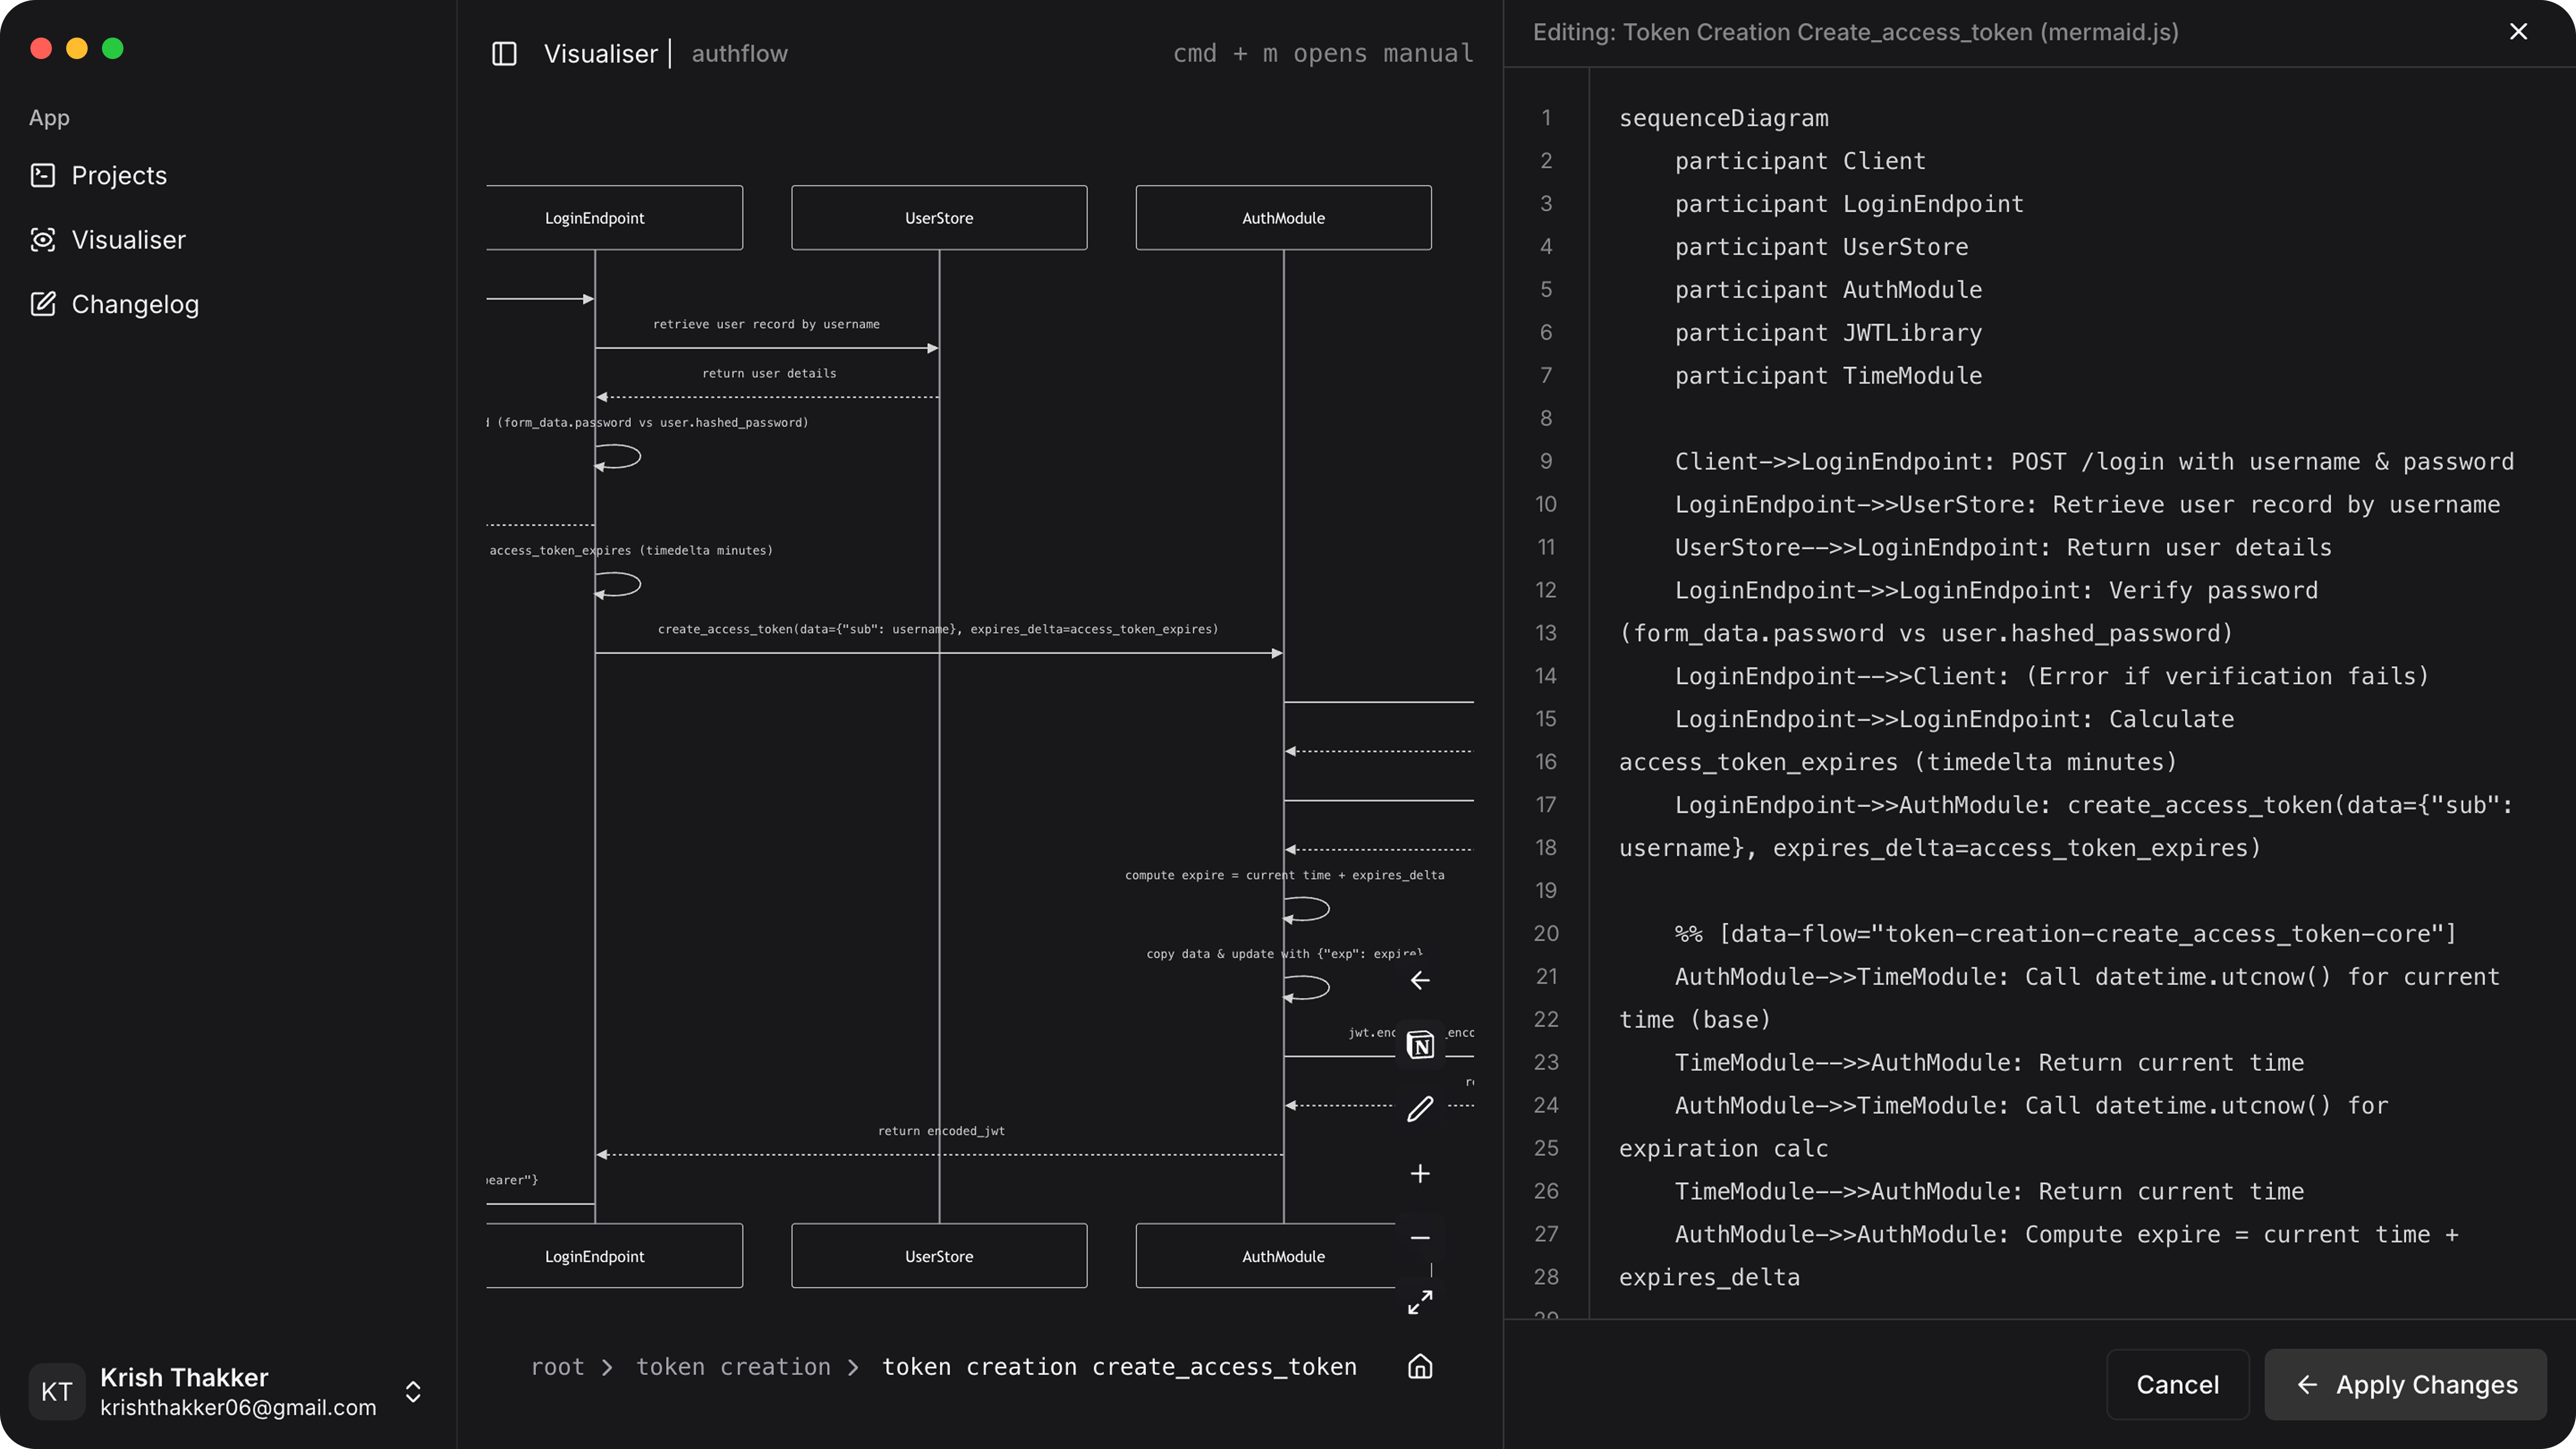Click the 'cmd + m opens manual' hint

pyautogui.click(x=1323, y=53)
